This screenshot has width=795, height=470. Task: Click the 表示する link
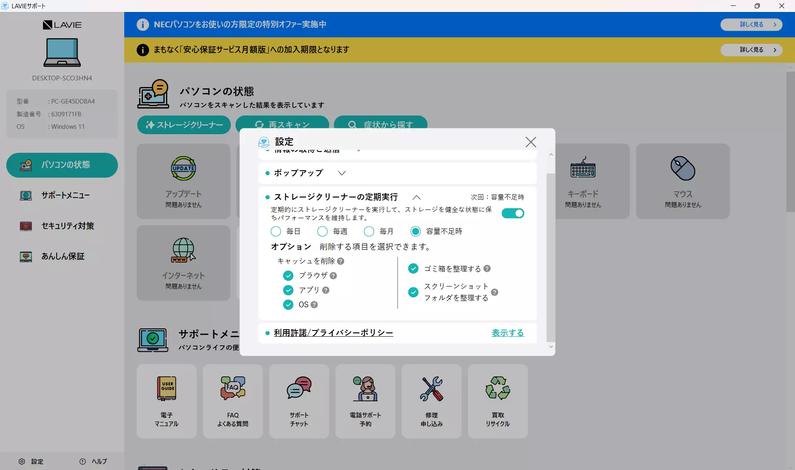(508, 333)
